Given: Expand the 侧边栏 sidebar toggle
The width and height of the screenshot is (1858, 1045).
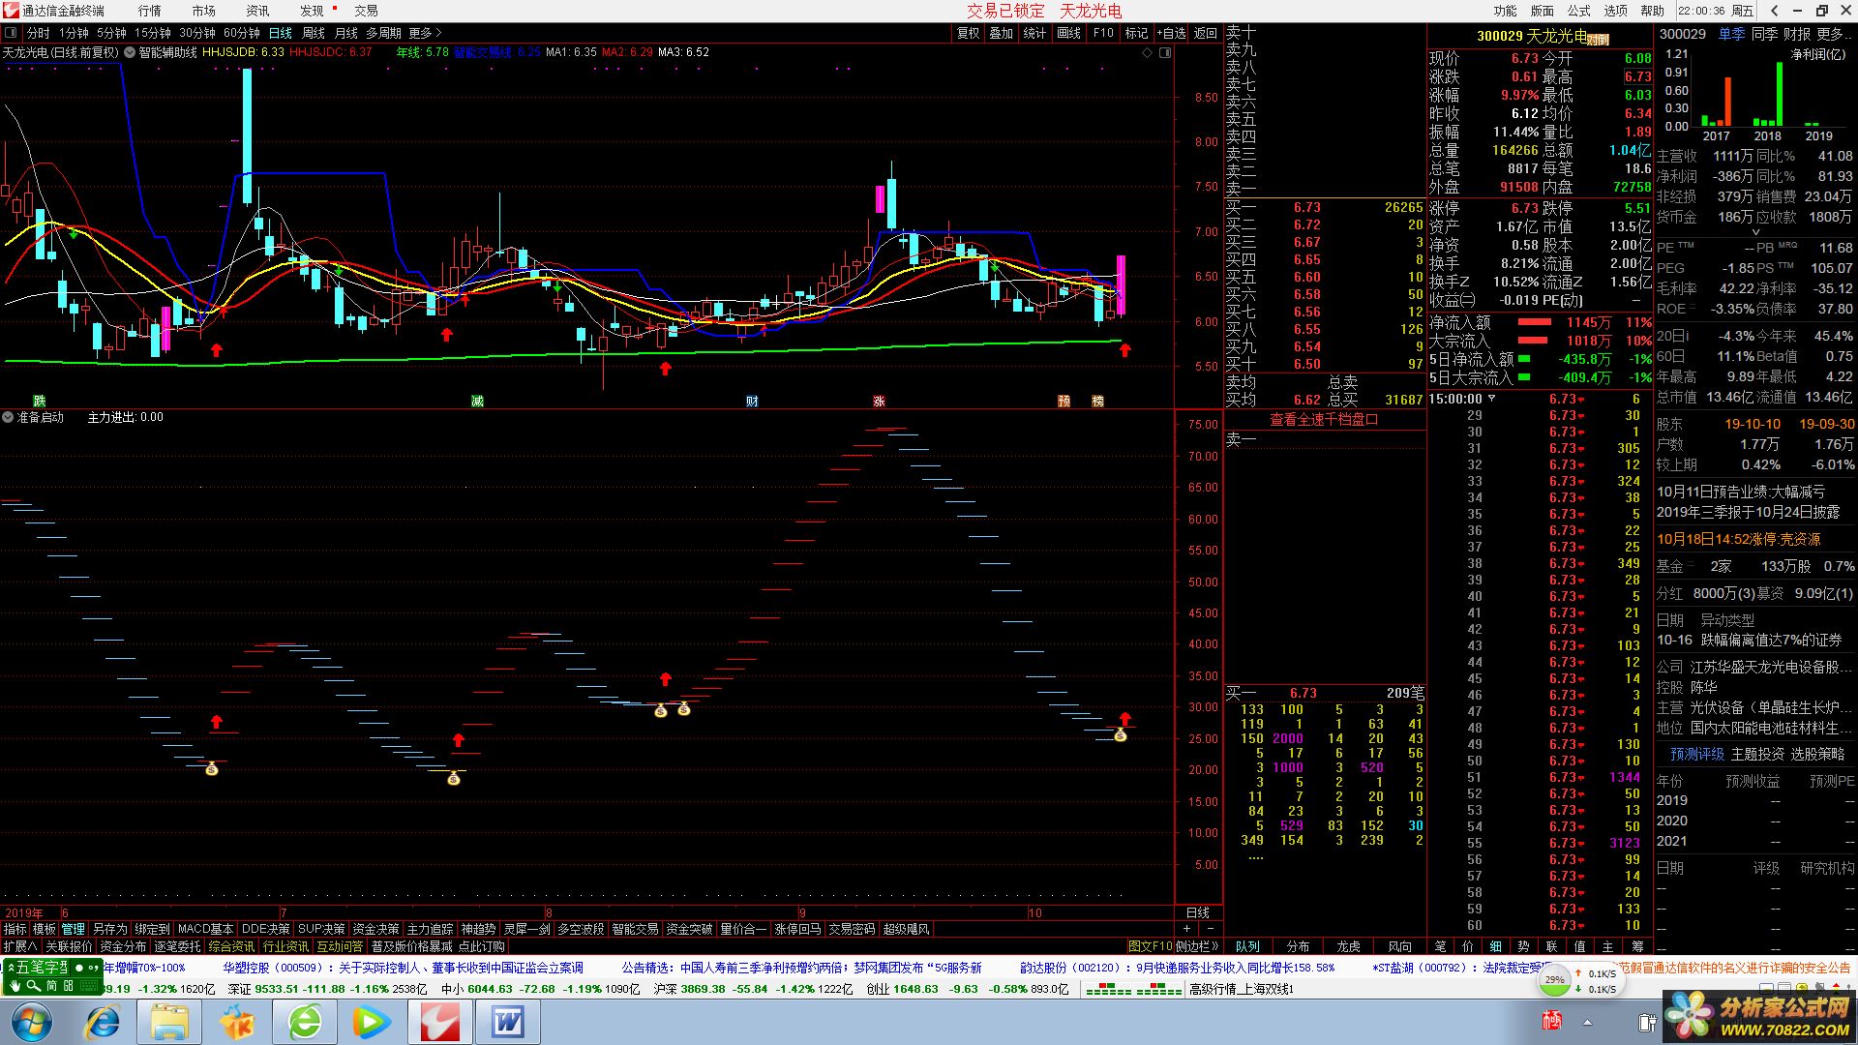Looking at the screenshot, I should 1197,946.
